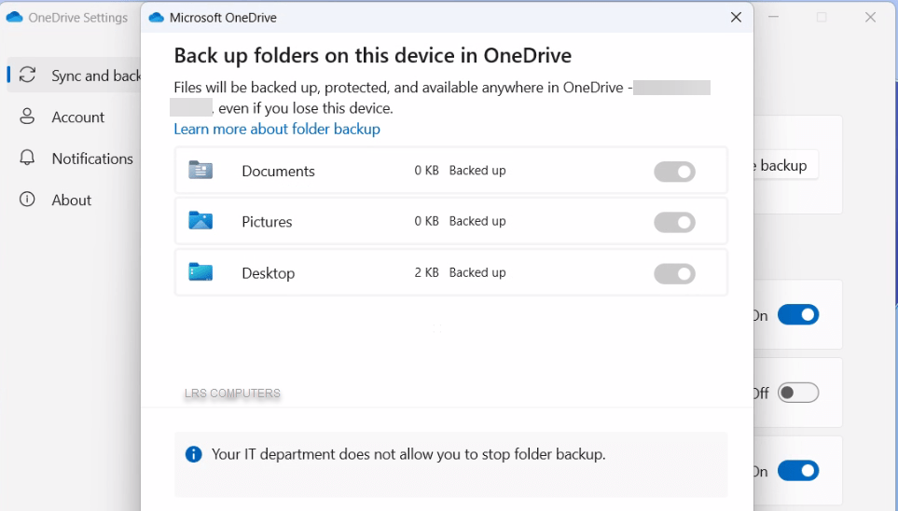Click the Pictures folder icon
Screen dimensions: 898x511
tap(200, 221)
